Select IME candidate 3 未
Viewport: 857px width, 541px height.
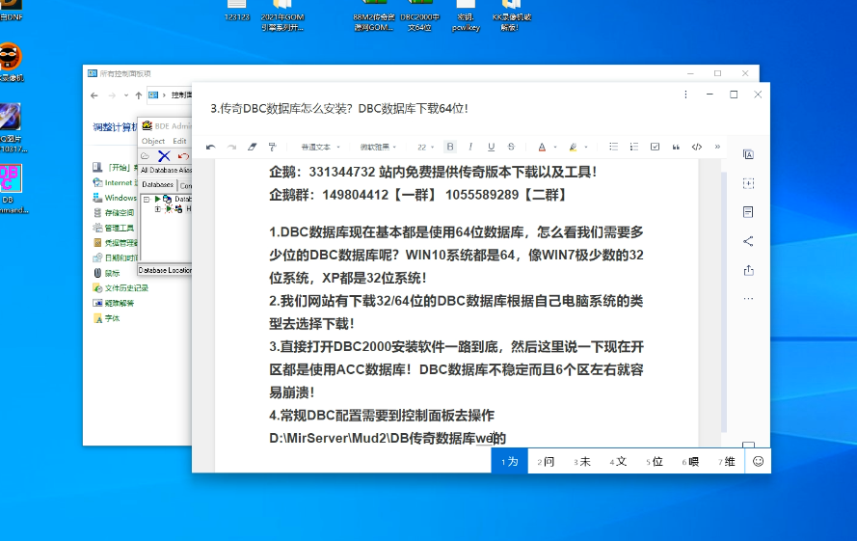pos(582,462)
